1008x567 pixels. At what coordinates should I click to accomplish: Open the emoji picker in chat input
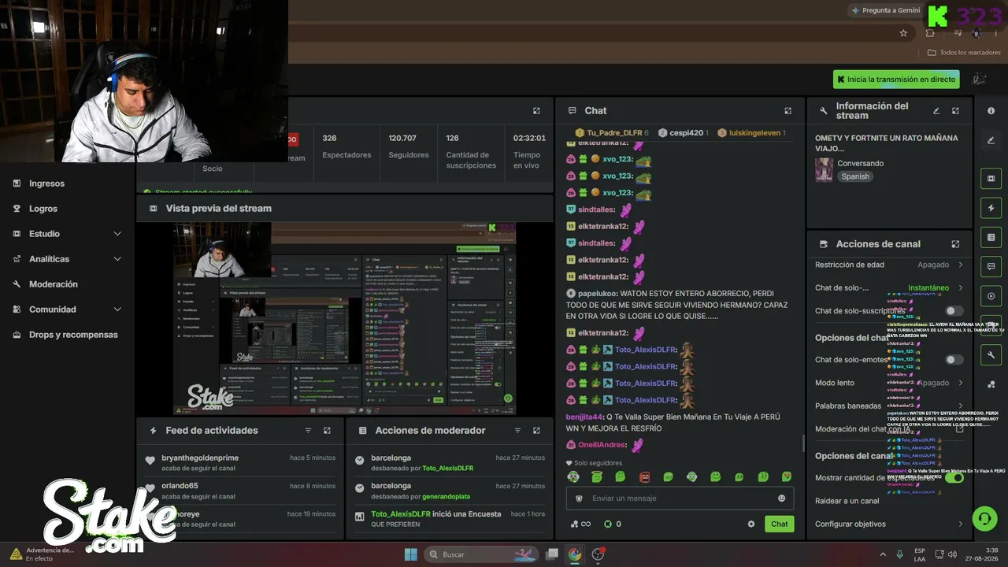[782, 498]
